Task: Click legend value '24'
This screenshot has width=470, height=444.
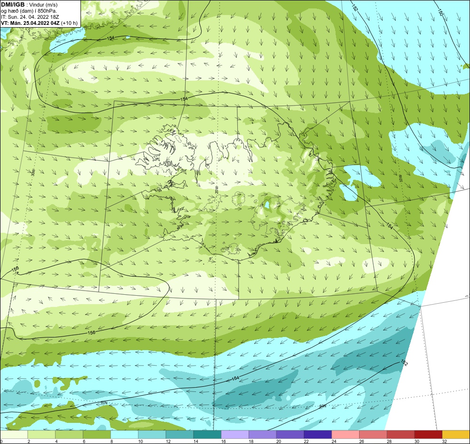Action: [x=334, y=441]
